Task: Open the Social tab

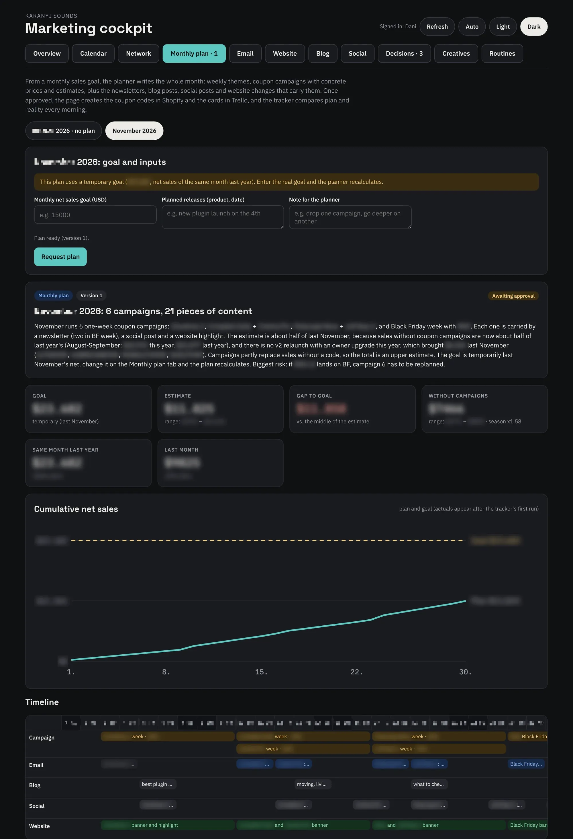Action: coord(357,53)
